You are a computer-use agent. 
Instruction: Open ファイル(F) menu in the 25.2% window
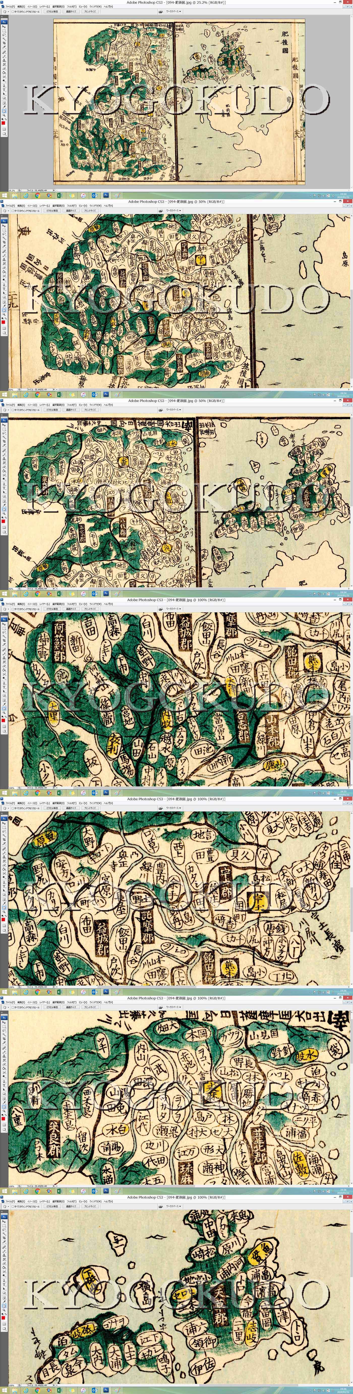tap(10, 6)
